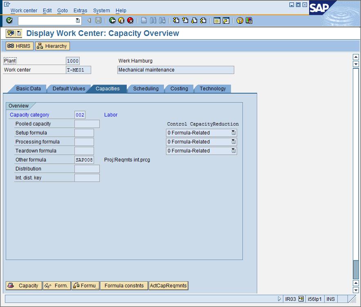This screenshot has width=361, height=307.
Task: Click the Processing formula field
Action: pos(84,142)
